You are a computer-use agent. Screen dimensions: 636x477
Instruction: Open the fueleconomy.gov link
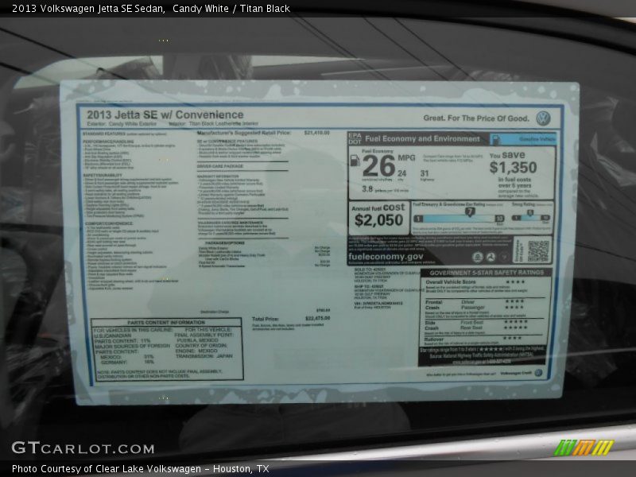[x=386, y=257]
